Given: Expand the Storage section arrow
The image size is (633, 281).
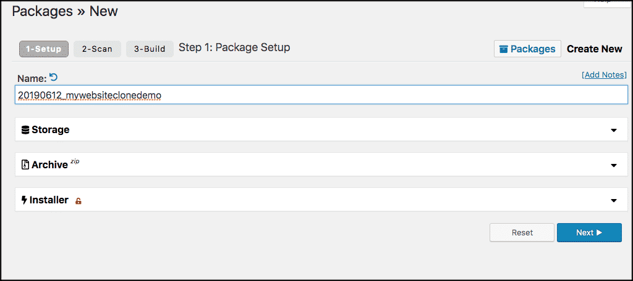Looking at the screenshot, I should (x=614, y=130).
